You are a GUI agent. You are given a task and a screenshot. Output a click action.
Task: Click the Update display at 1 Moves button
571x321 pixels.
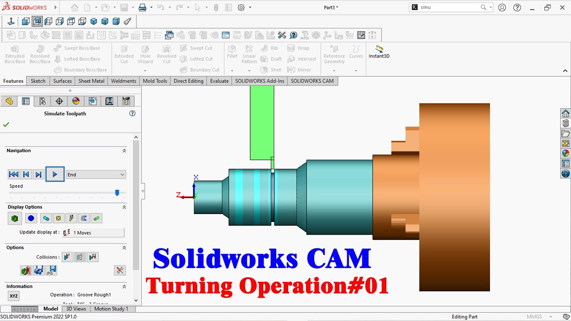pyautogui.click(x=93, y=233)
